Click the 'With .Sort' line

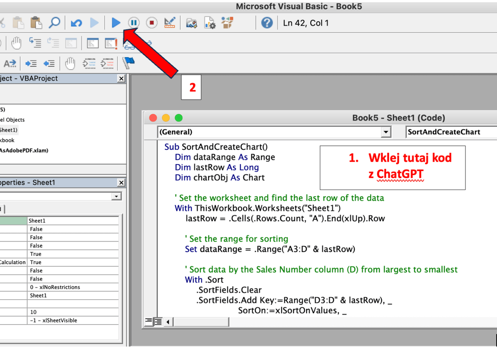(204, 280)
